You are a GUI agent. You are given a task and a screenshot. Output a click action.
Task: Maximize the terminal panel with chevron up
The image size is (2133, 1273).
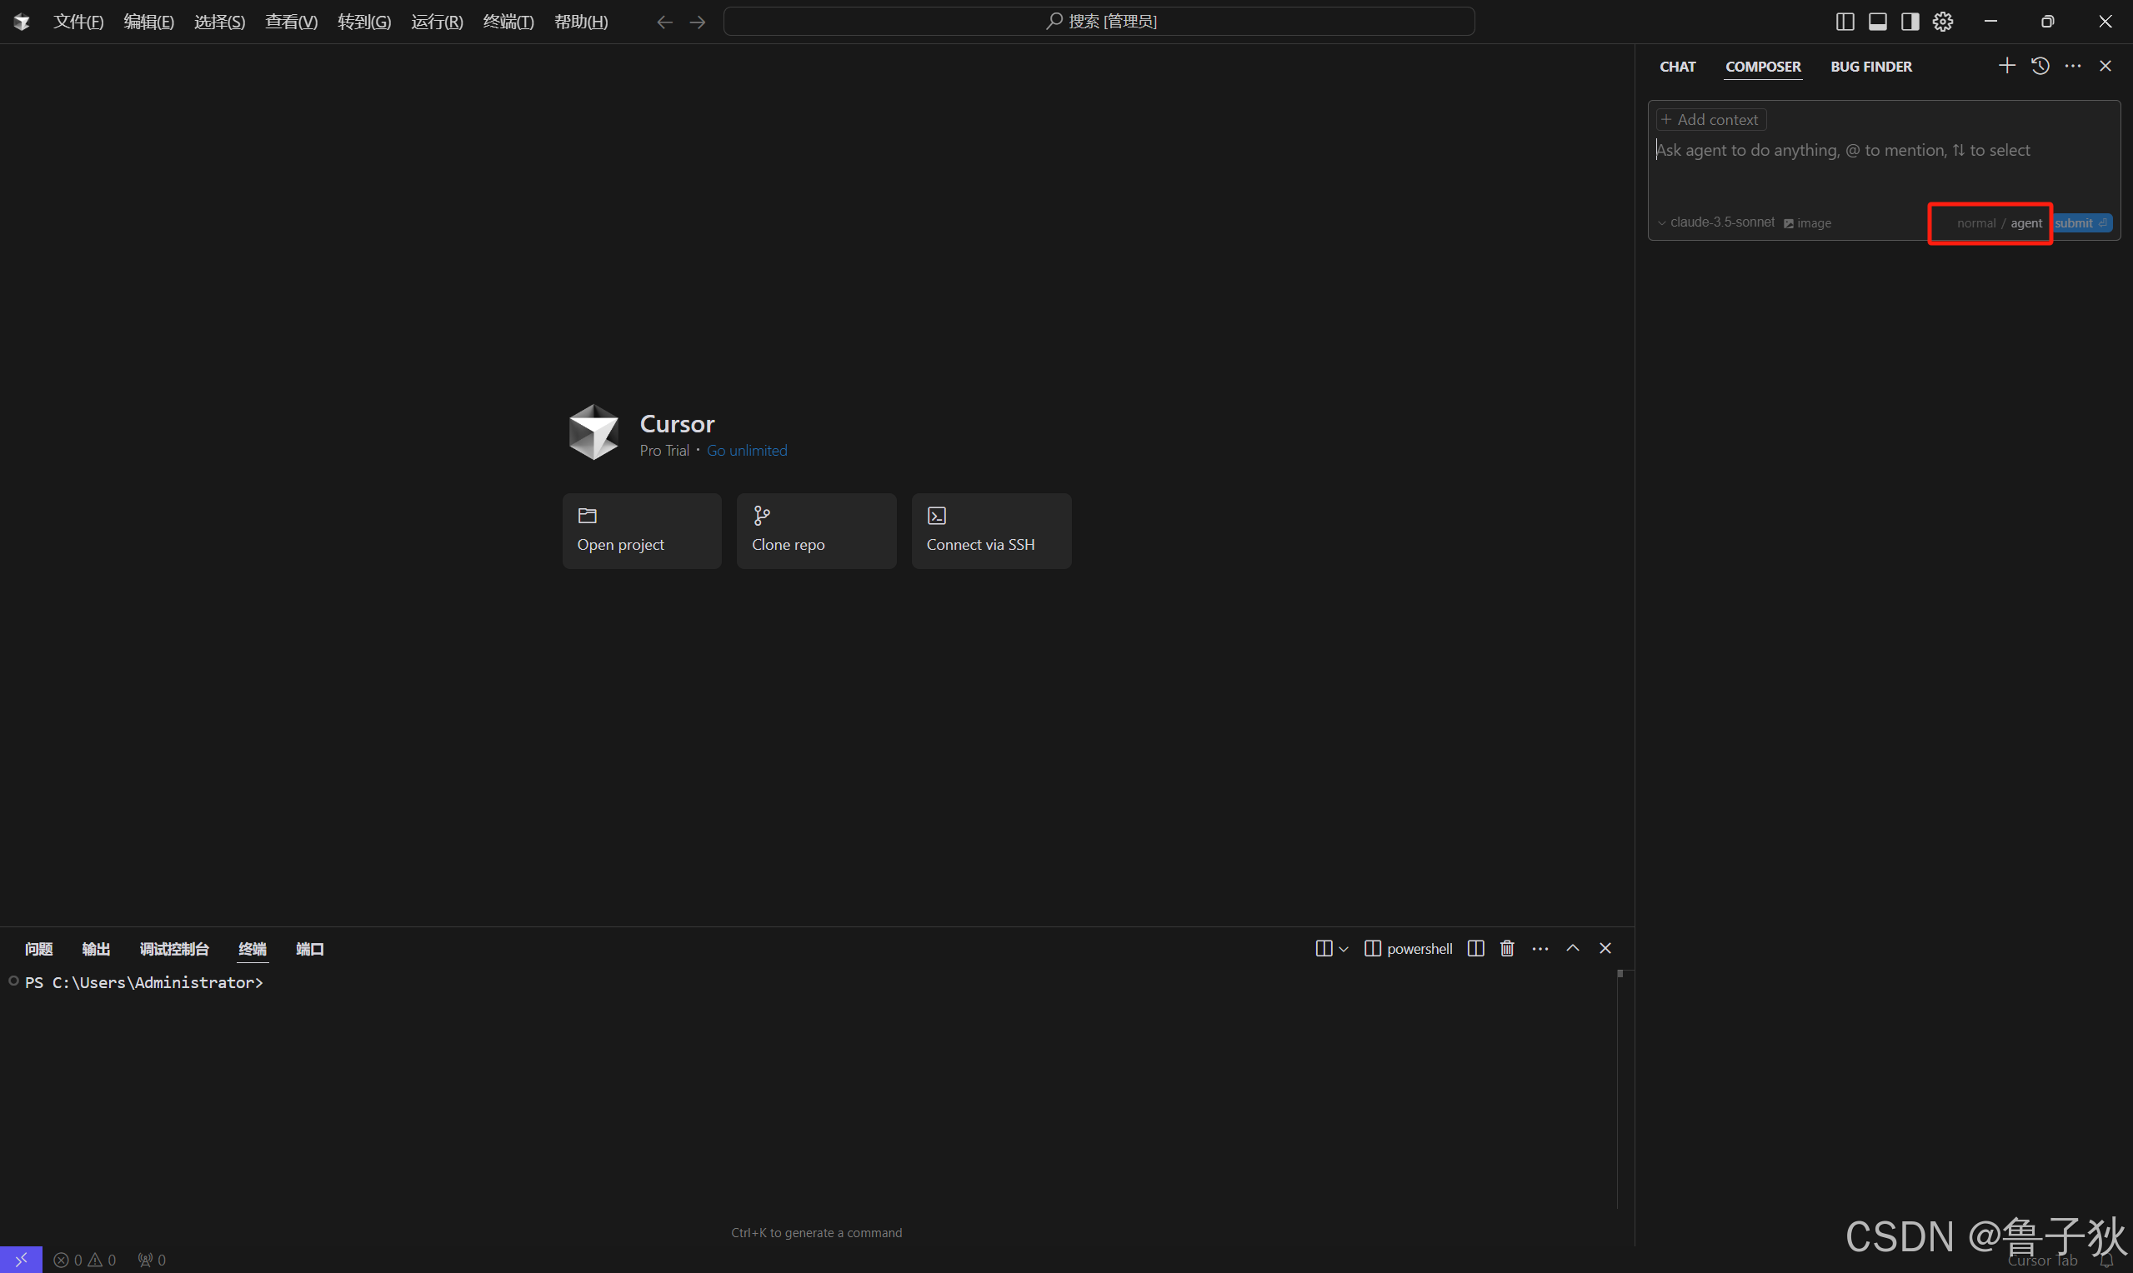(x=1573, y=948)
